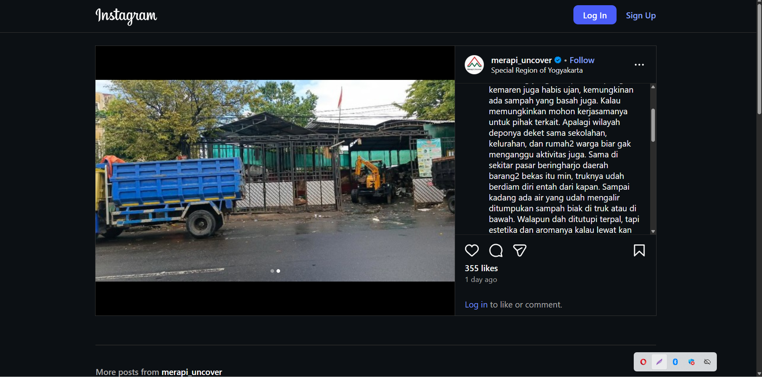
Task: Click the caption scrollbar down arrow
Action: [653, 231]
